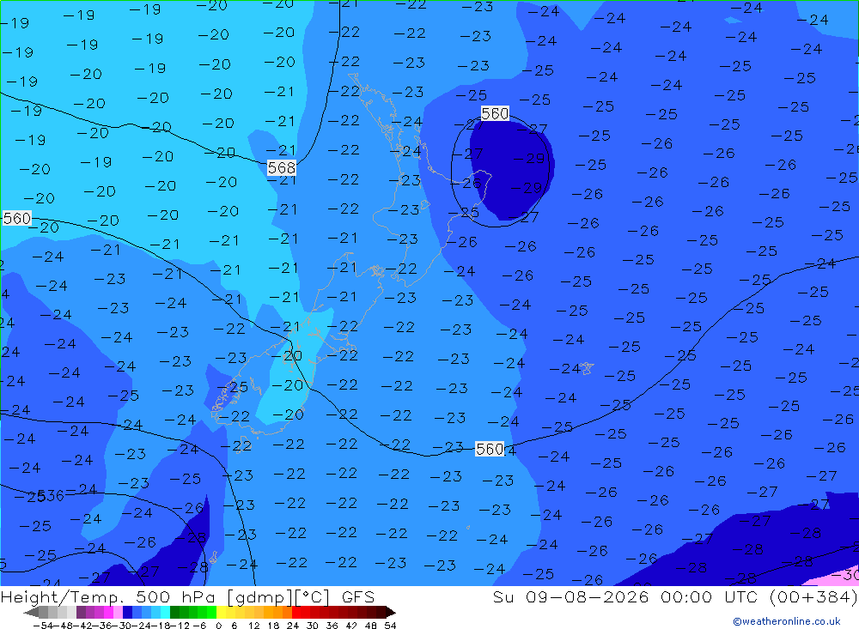Screen dimensions: 859x629
Task: Click the 560 label above the dark blue low
Action: tap(496, 113)
